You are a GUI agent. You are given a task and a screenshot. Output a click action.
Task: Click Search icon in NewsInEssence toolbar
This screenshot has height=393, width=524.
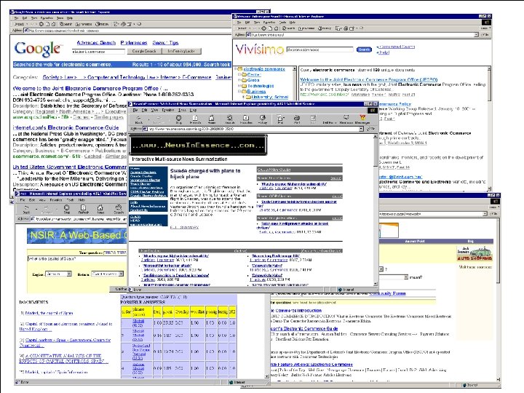[229, 119]
